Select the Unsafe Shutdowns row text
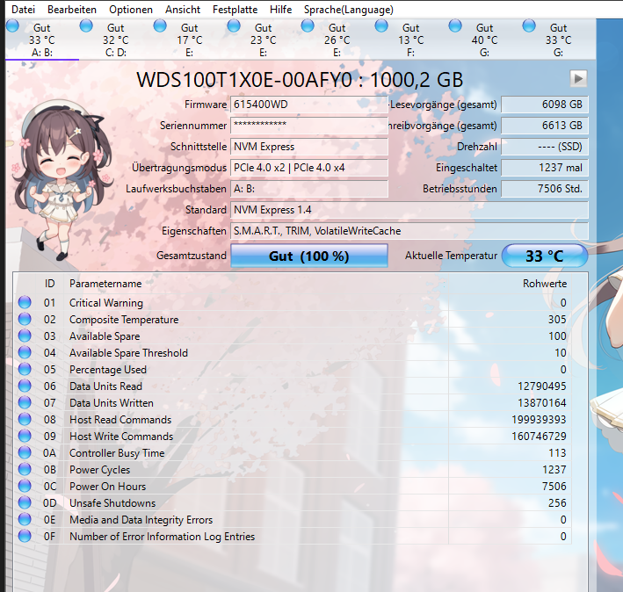Image resolution: width=623 pixels, height=592 pixels. point(112,503)
